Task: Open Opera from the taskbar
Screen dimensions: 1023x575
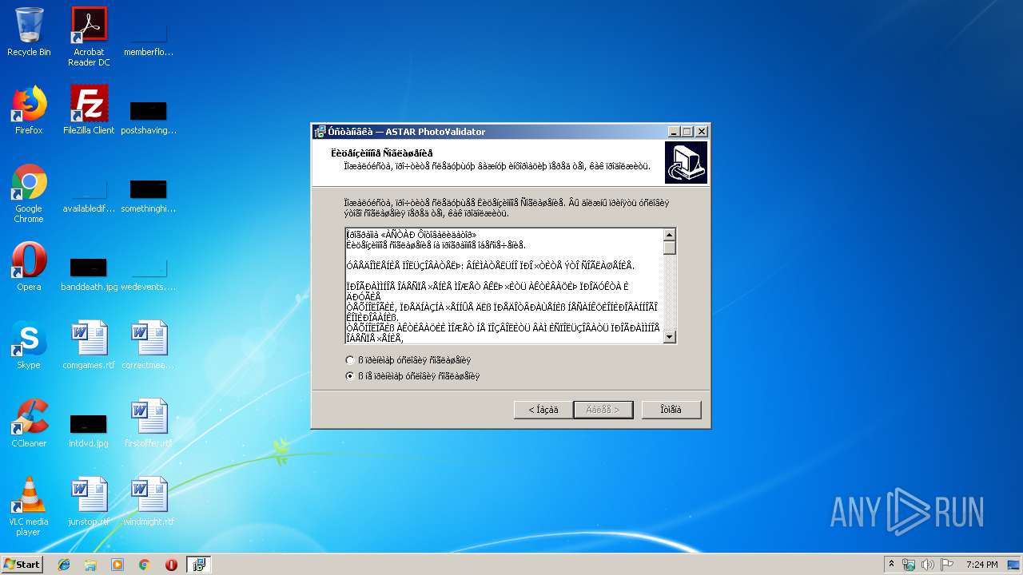Action: (x=171, y=565)
